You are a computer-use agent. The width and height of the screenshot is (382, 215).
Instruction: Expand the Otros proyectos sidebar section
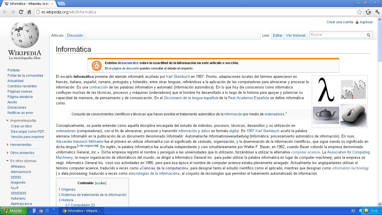pos(8,153)
